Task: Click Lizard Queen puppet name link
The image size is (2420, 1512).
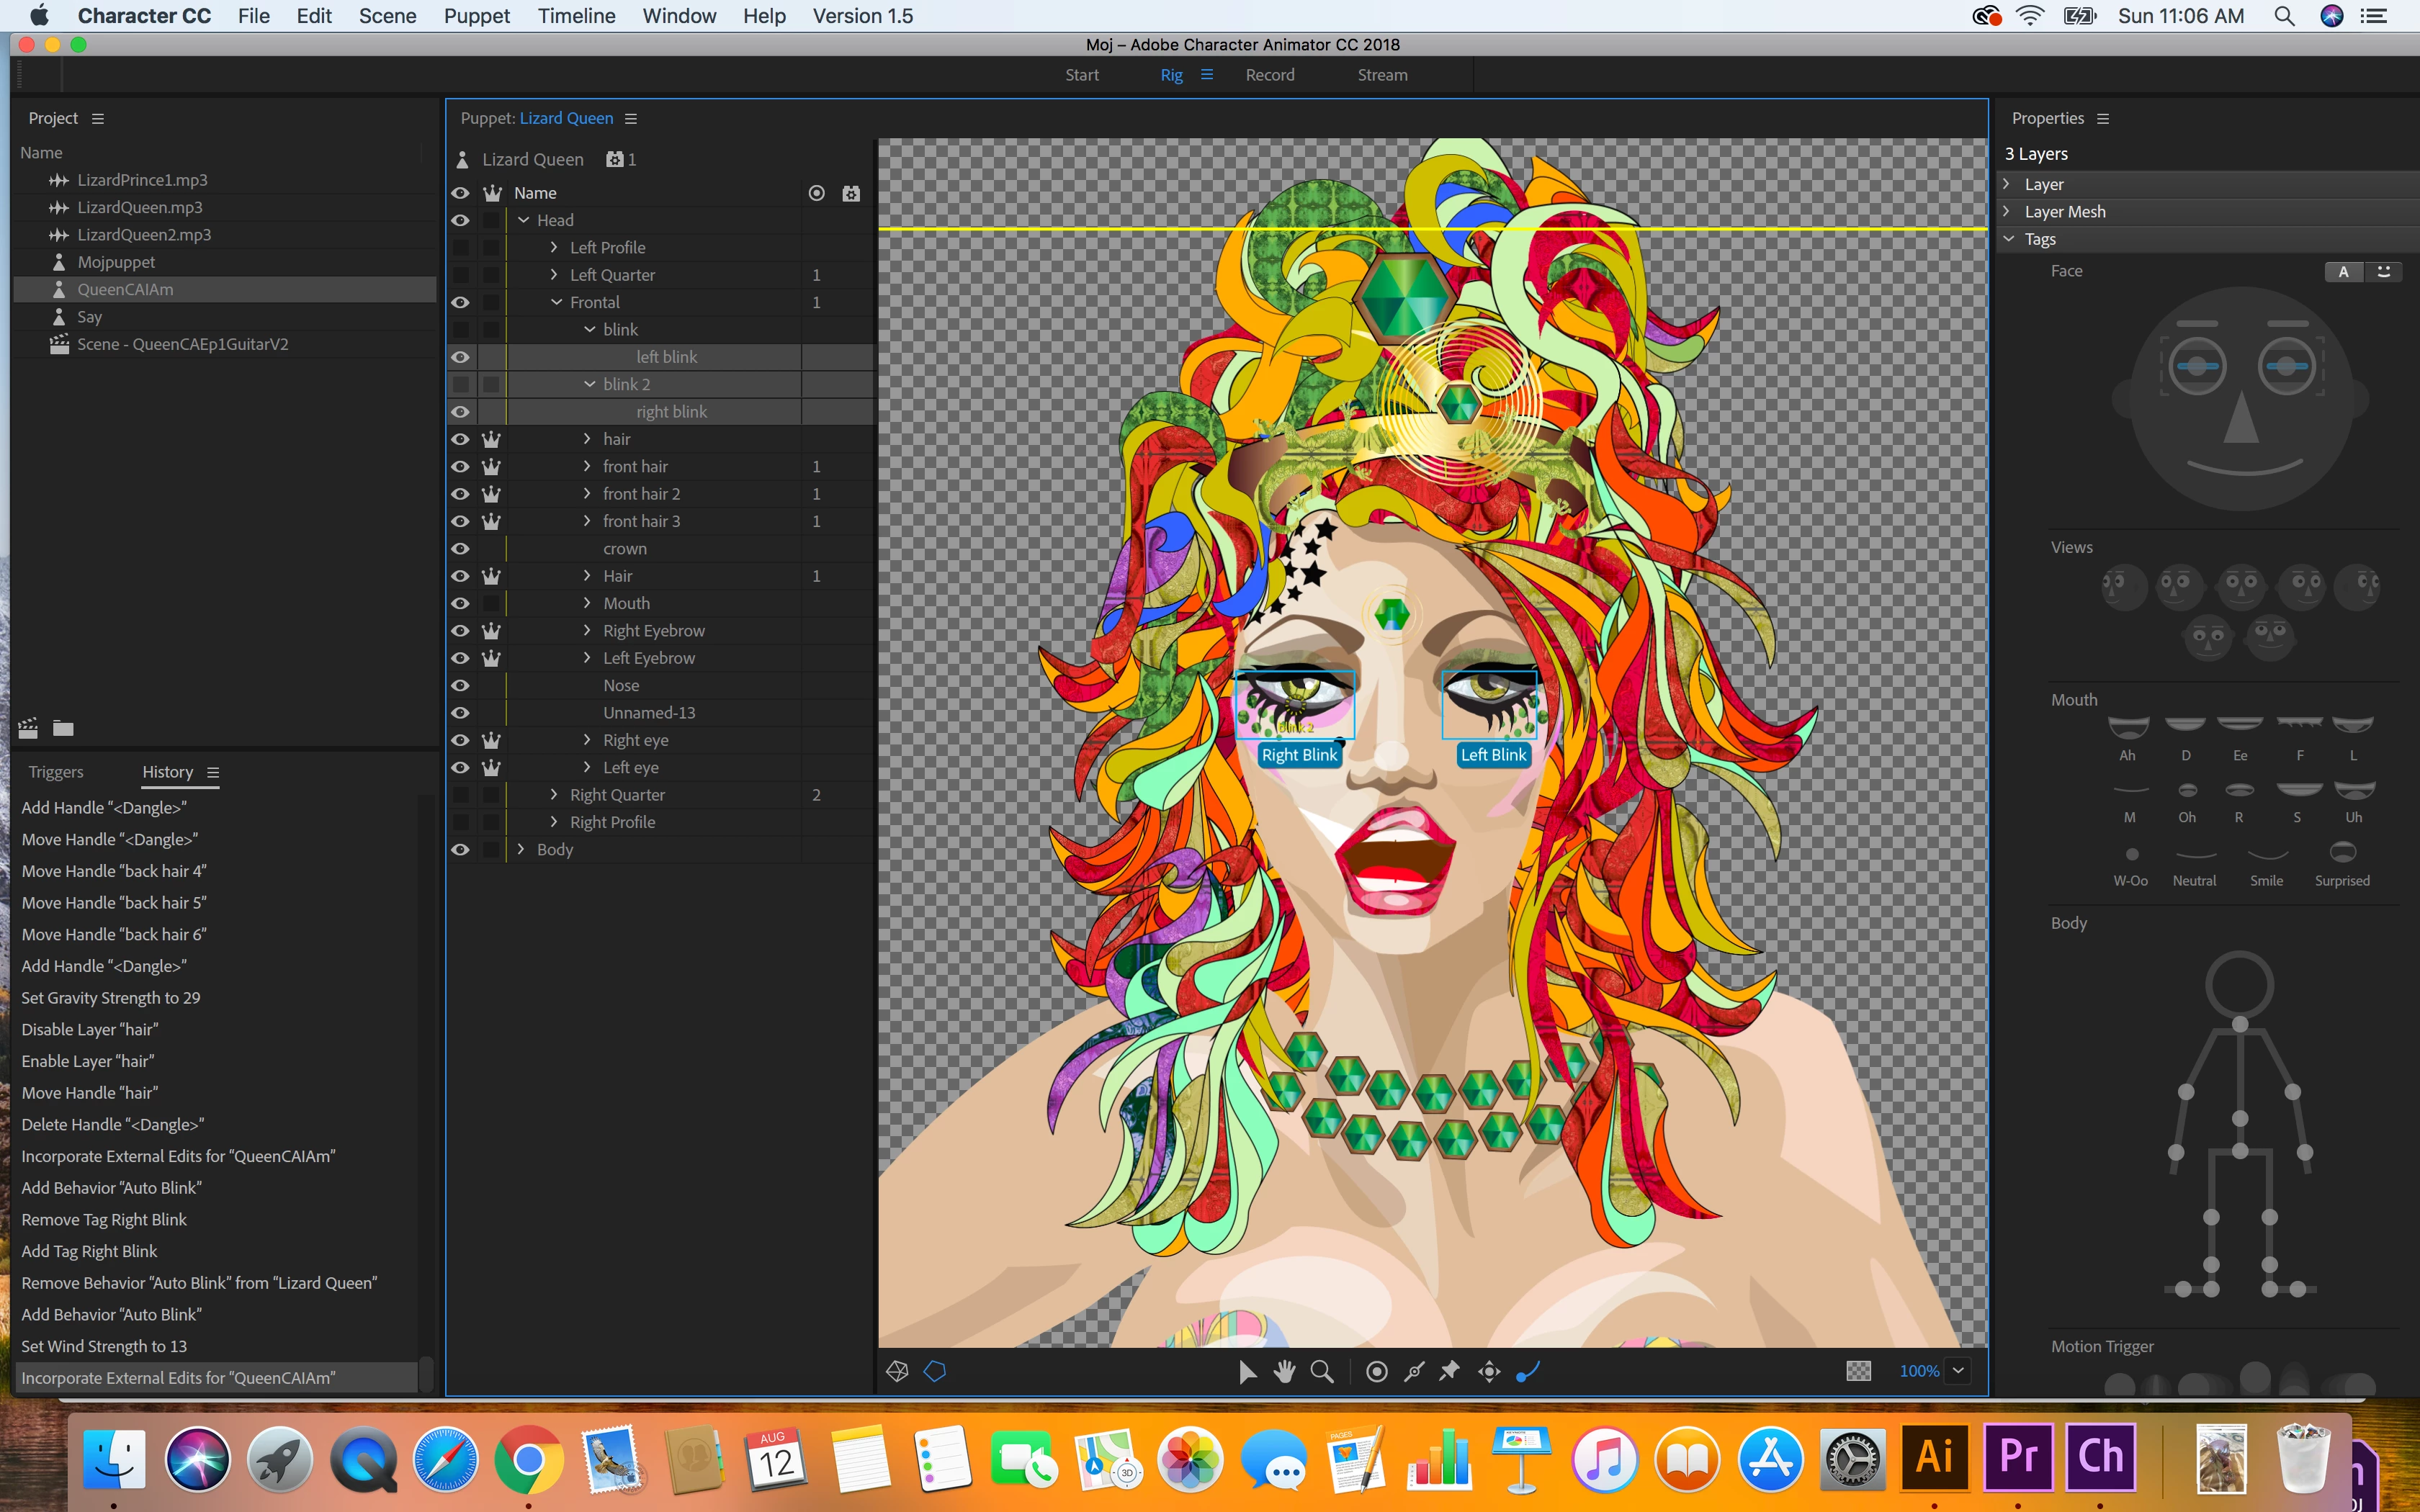Action: coord(567,118)
